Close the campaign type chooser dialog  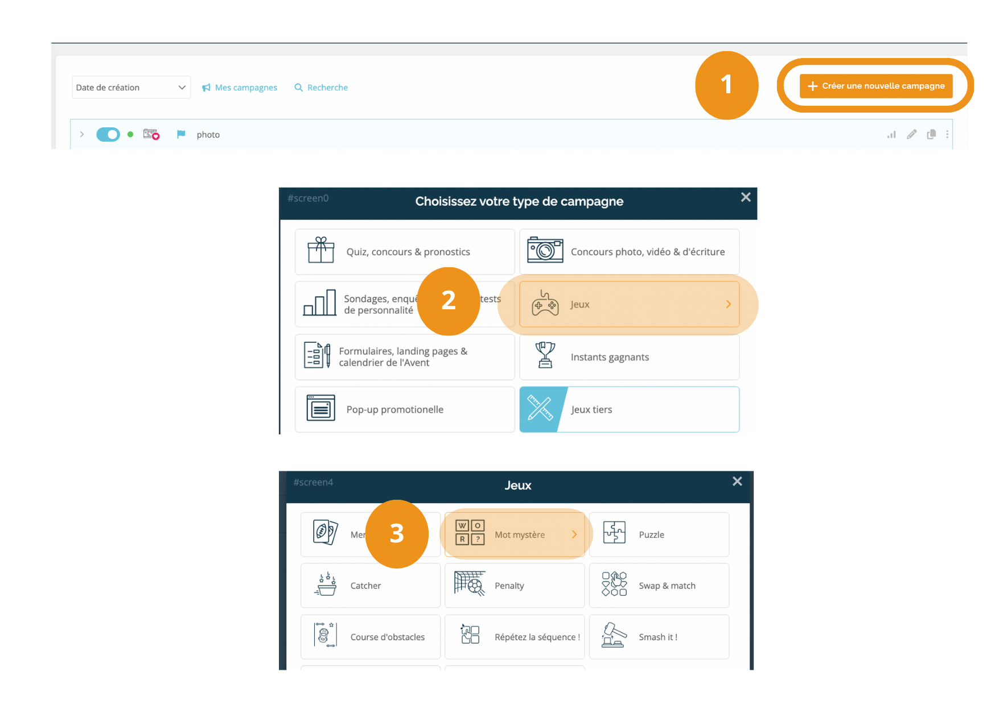pyautogui.click(x=746, y=197)
